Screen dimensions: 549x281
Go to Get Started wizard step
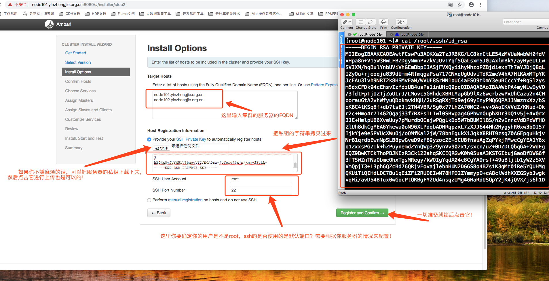(x=75, y=53)
